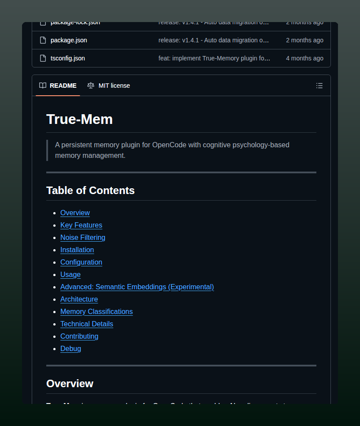Jump to the Architecture section

(x=79, y=299)
